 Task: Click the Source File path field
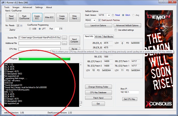click(40, 38)
